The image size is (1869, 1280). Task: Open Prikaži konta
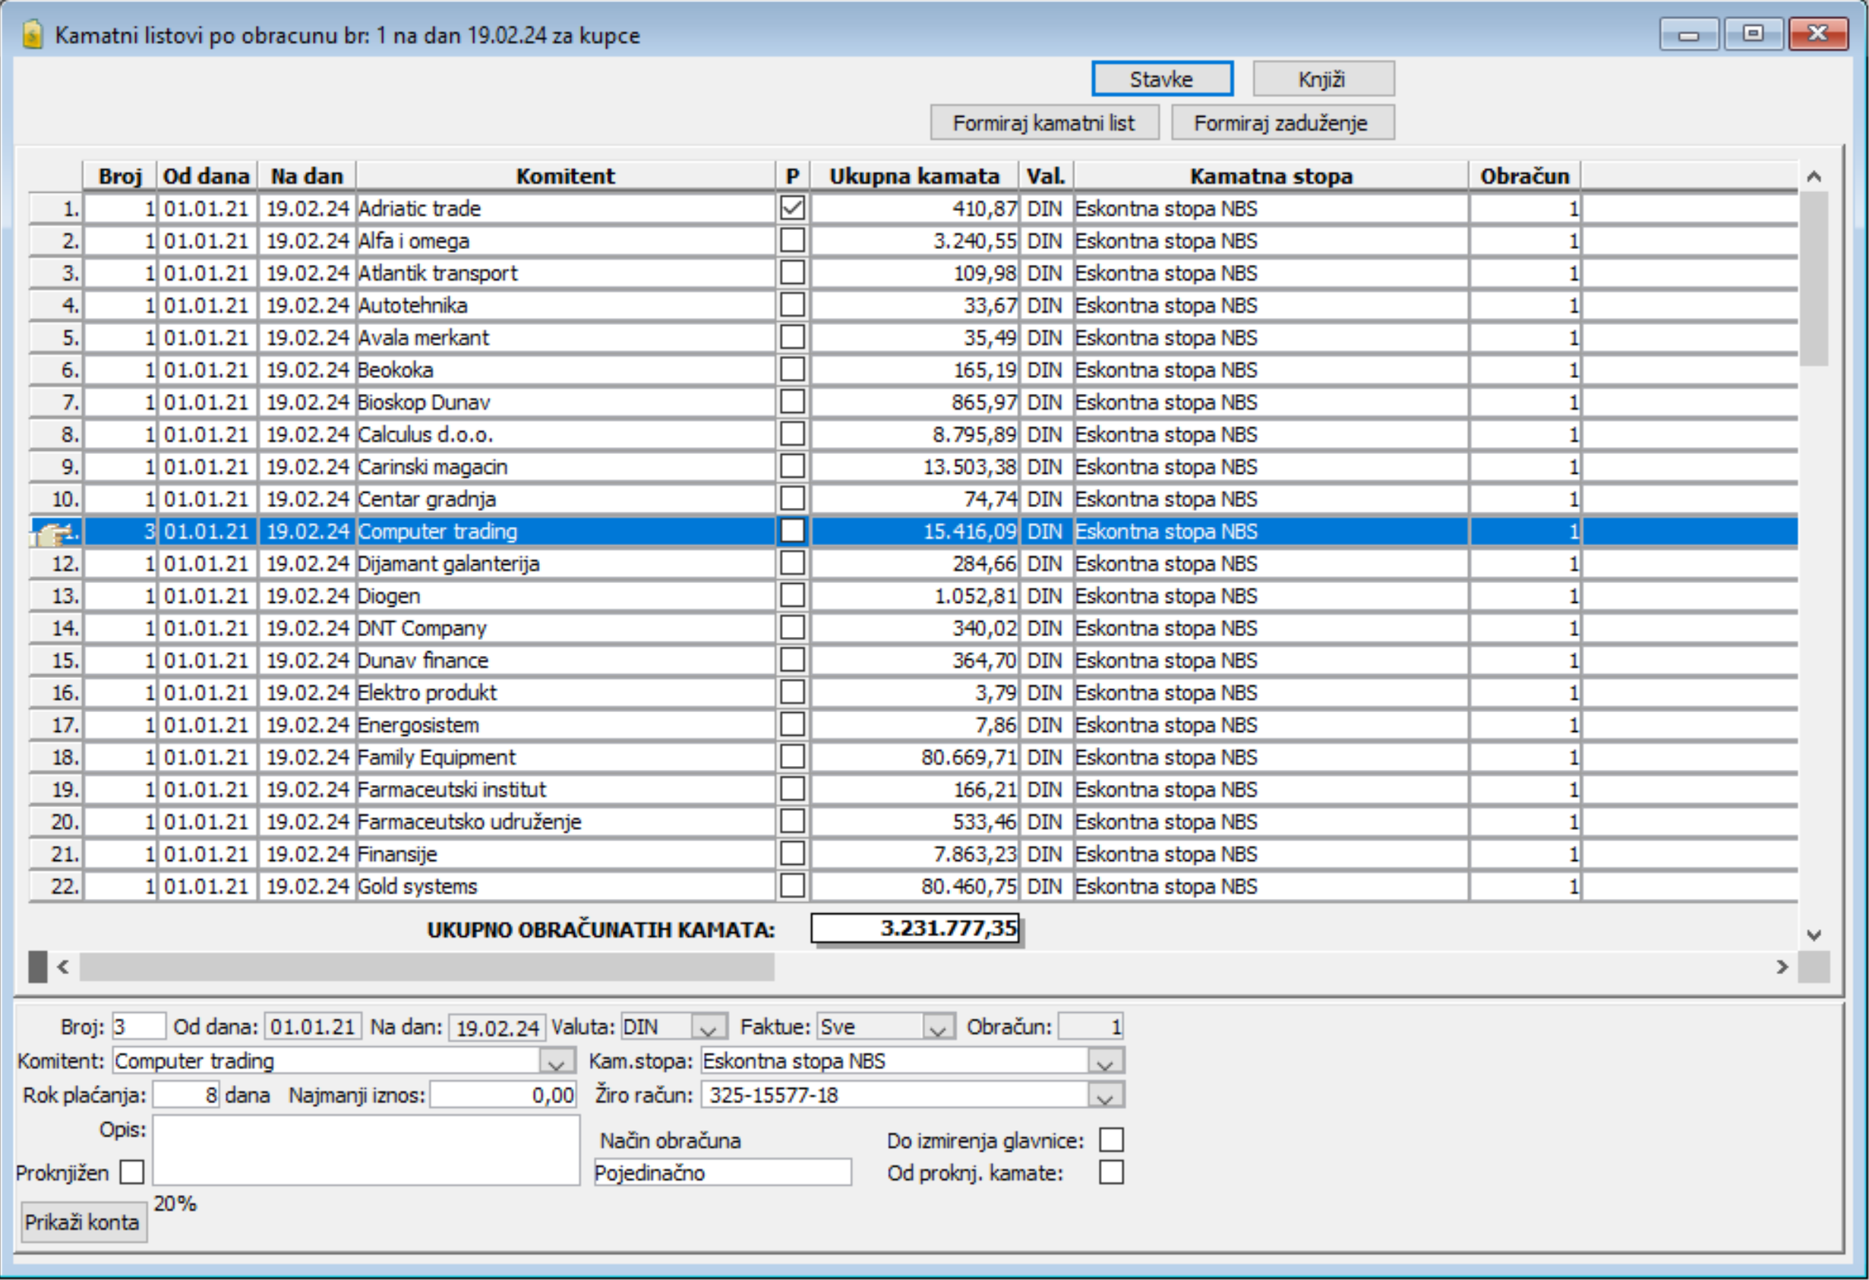83,1222
